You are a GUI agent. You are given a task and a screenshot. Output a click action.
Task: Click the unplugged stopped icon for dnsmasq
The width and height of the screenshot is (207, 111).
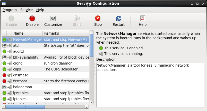click(x=9, y=75)
